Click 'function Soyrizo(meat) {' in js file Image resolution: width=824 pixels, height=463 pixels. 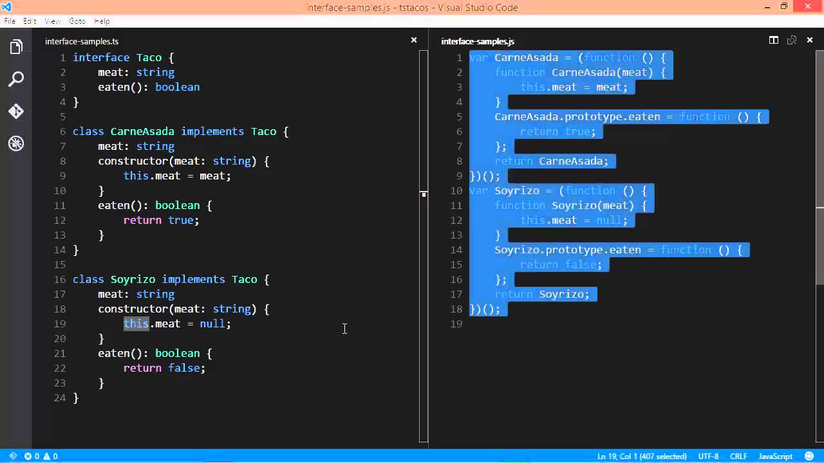click(x=570, y=205)
